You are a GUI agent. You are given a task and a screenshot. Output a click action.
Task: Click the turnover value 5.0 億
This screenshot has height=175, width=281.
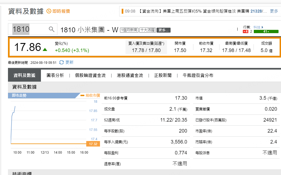coord(266,50)
